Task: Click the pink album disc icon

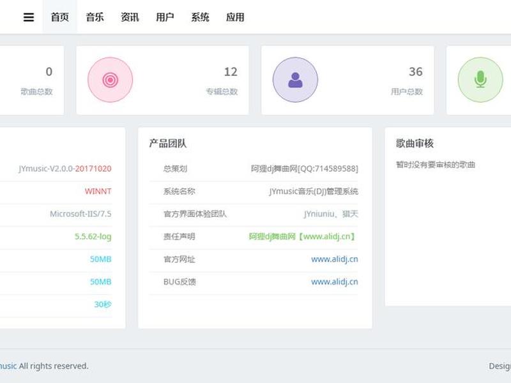Action: (x=110, y=80)
